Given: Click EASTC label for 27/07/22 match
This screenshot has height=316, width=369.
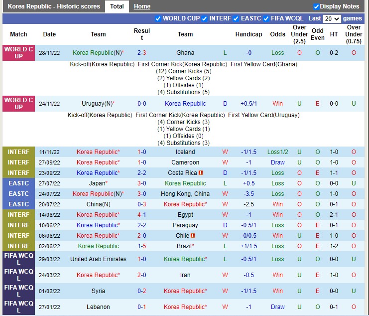Looking at the screenshot, I should pos(18,183).
